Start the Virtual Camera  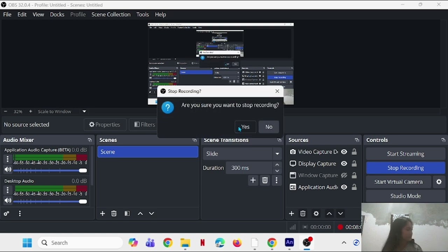pyautogui.click(x=399, y=182)
